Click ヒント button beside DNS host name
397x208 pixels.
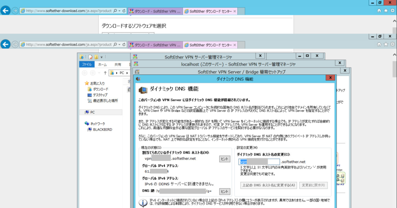[225, 159]
